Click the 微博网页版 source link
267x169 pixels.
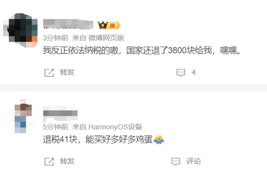[106, 38]
